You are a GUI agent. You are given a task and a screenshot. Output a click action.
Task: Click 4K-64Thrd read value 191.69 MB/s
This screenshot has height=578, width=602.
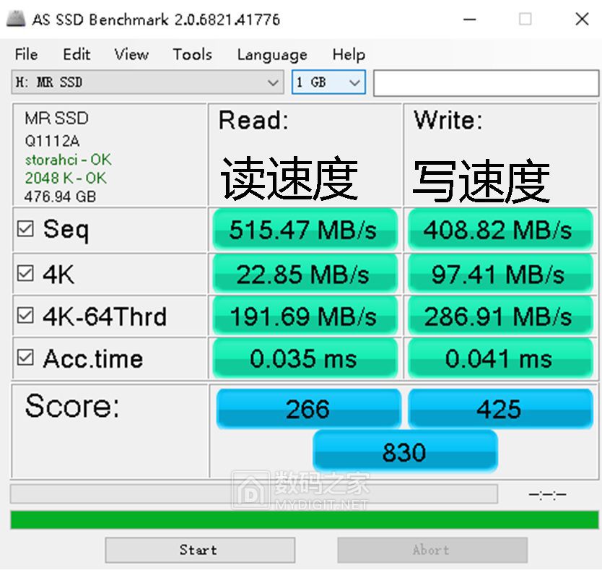[305, 316]
